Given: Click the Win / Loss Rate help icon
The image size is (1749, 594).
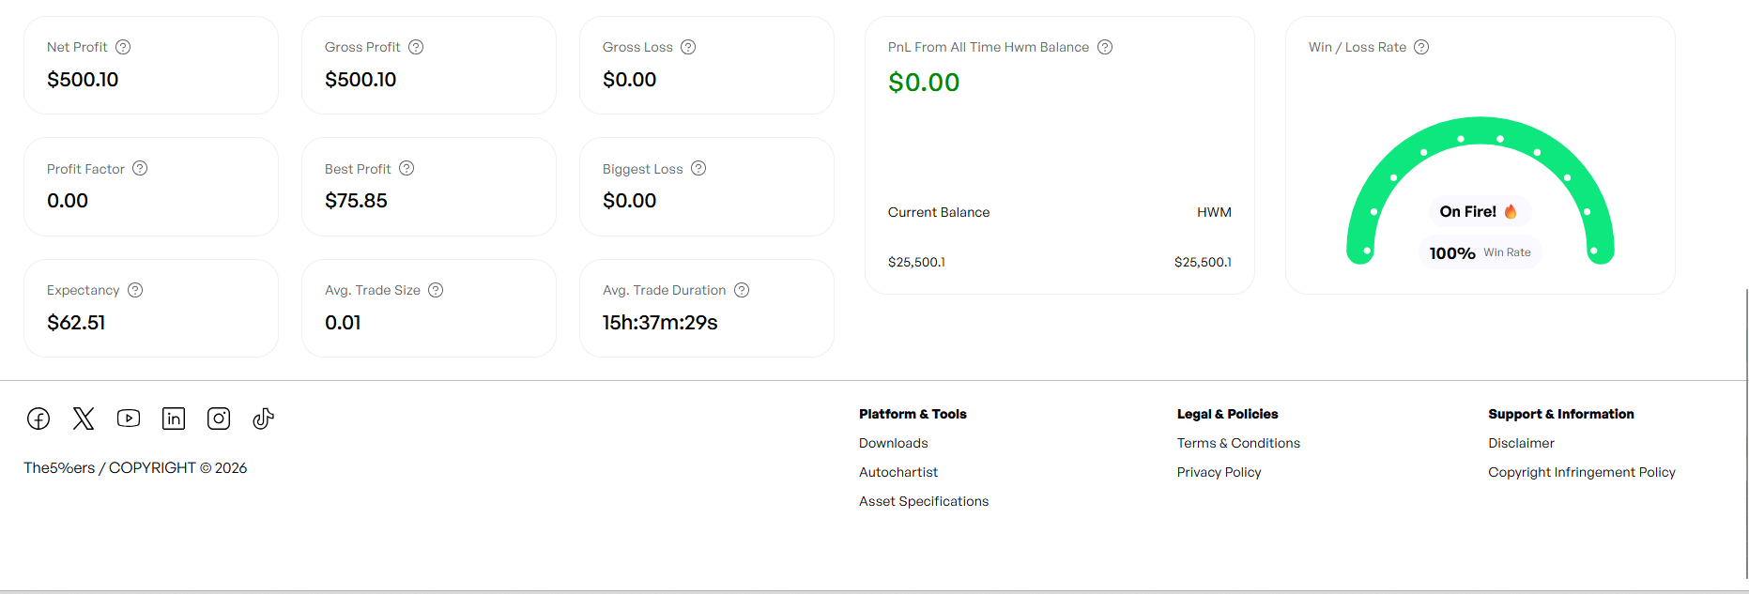Looking at the screenshot, I should coord(1421,47).
